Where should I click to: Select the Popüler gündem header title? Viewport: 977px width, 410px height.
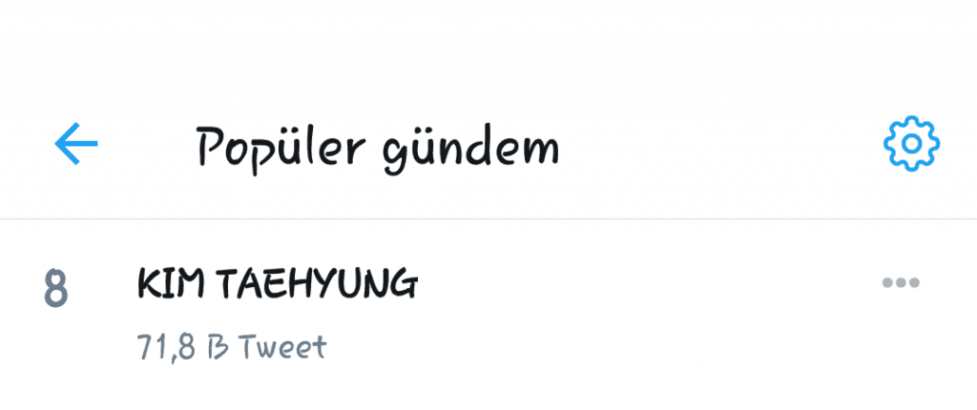click(378, 149)
